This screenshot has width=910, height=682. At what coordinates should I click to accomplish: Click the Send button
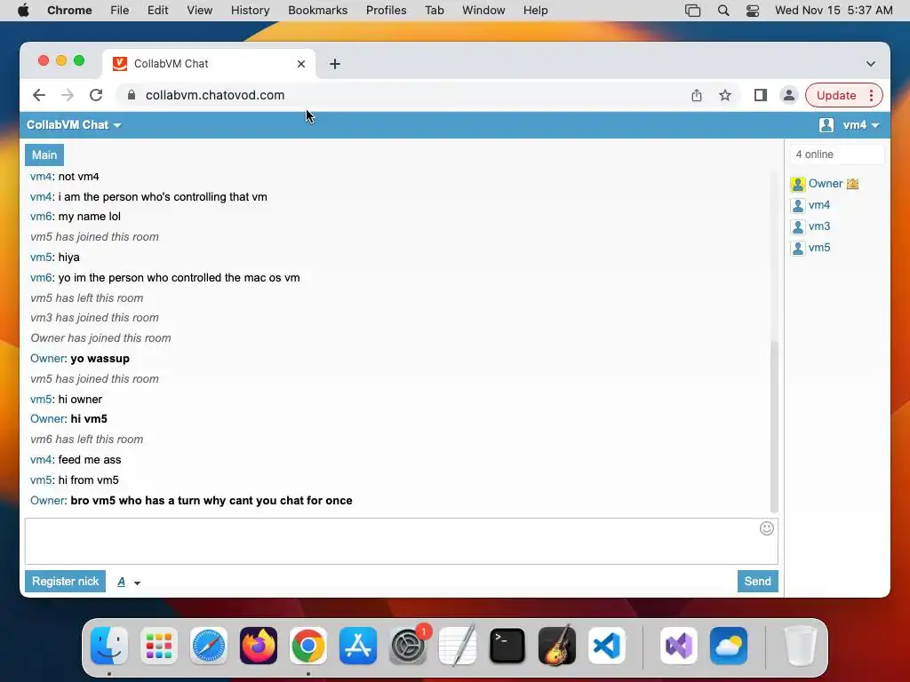[x=757, y=581]
